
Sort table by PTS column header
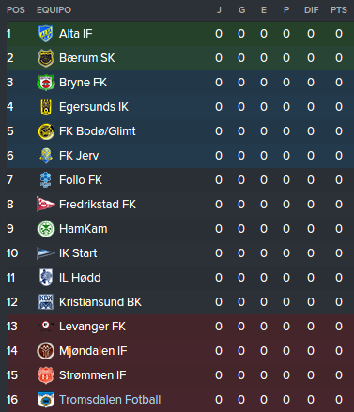339,10
